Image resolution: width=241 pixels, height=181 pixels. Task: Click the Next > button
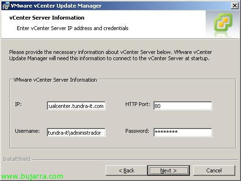coord(168,170)
